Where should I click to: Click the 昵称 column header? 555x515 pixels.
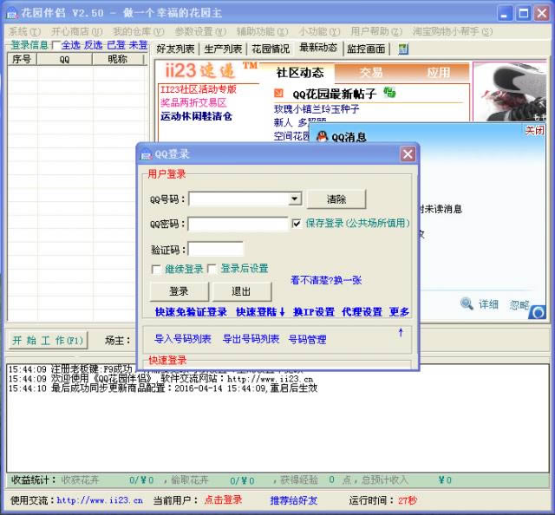pos(118,59)
